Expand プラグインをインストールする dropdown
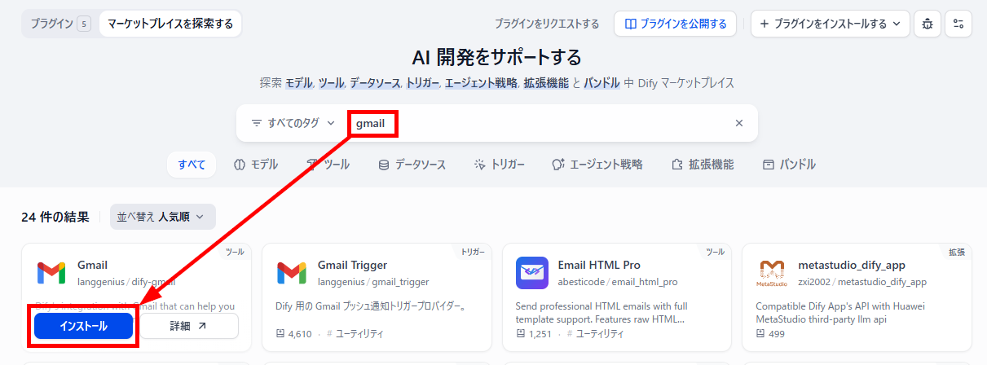987x365 pixels. (831, 24)
